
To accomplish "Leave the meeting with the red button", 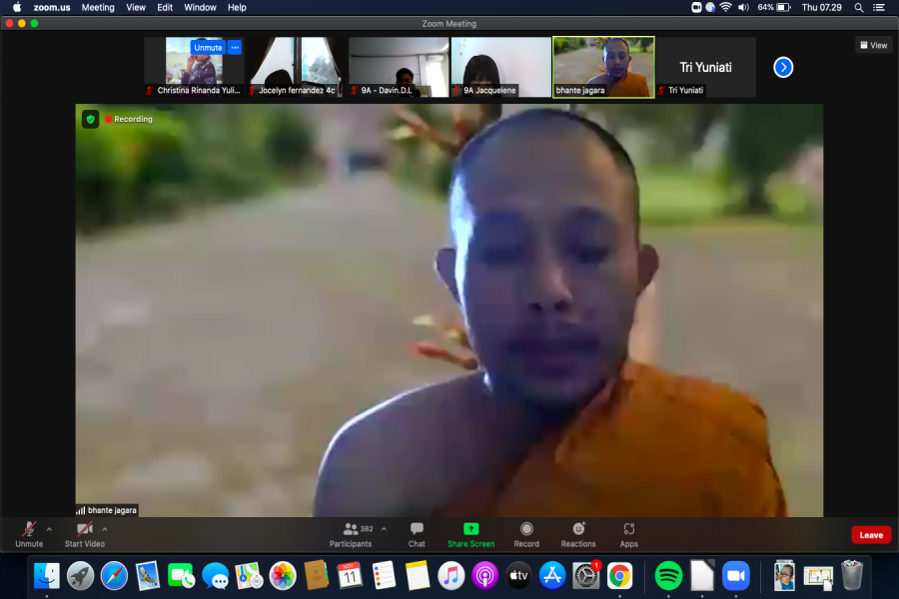I will [x=871, y=535].
